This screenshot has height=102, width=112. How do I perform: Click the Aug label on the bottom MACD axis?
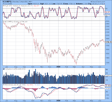pos(16,101)
